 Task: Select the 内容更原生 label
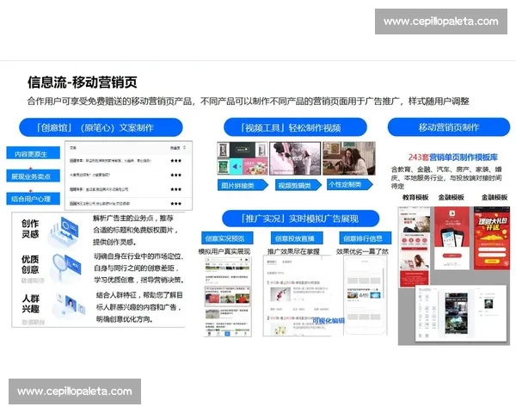pyautogui.click(x=34, y=153)
